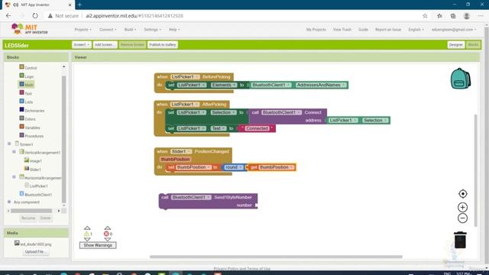Viewport: 489px width, 275px height.
Task: Collapse the VerticalArrangement1 tree node
Action: pyautogui.click(x=14, y=152)
